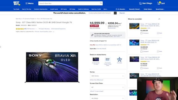Click the Best Buy logo

(17, 3)
